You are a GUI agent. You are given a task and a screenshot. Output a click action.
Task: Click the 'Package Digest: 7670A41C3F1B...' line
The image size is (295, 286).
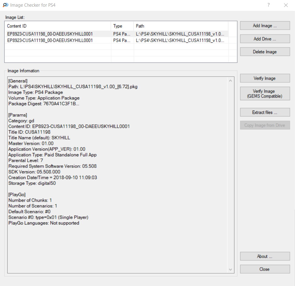click(x=44, y=104)
